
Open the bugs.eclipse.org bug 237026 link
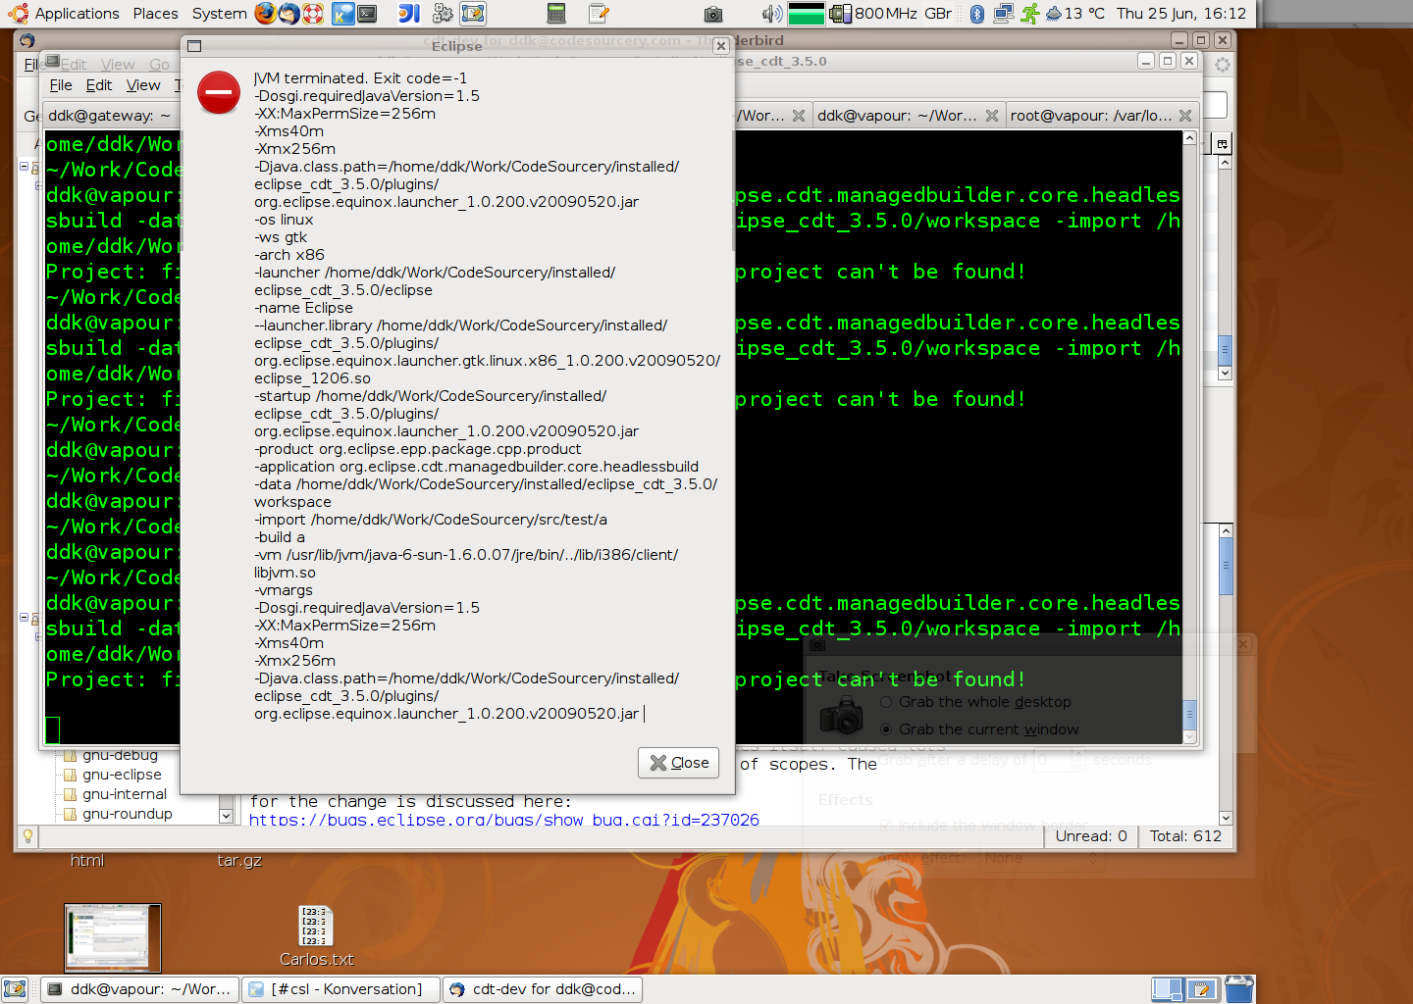coord(504,820)
